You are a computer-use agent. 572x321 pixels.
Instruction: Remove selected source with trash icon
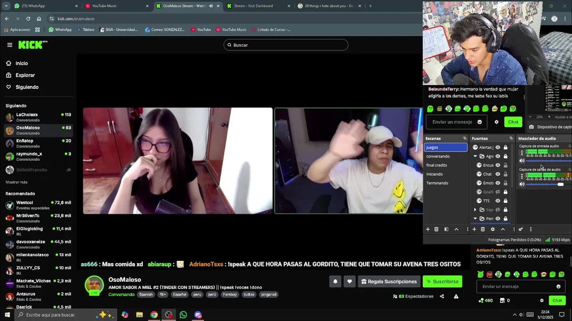click(483, 229)
